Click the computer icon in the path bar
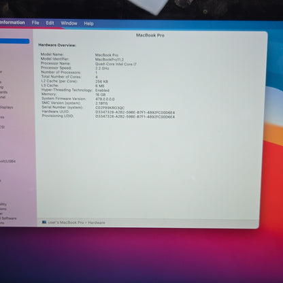283x283 pixels. pos(44,222)
